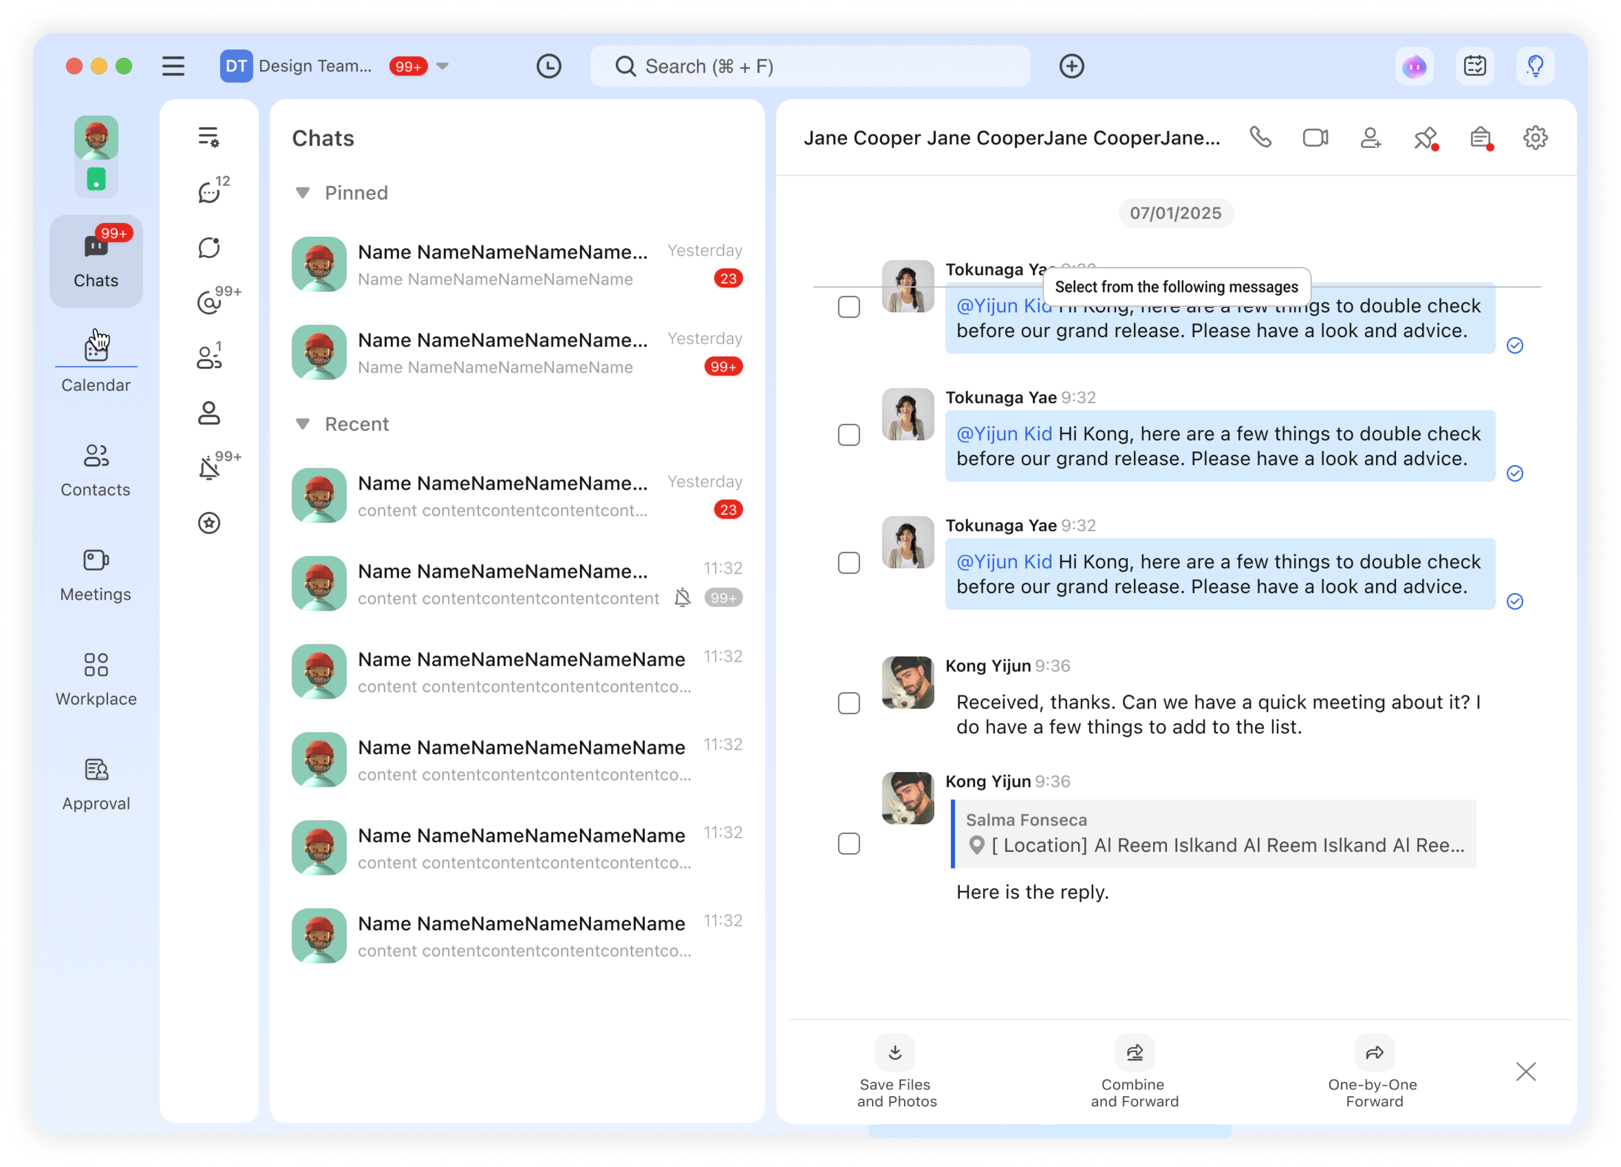1621x1167 pixels.
Task: Click the add member icon
Action: point(1370,137)
